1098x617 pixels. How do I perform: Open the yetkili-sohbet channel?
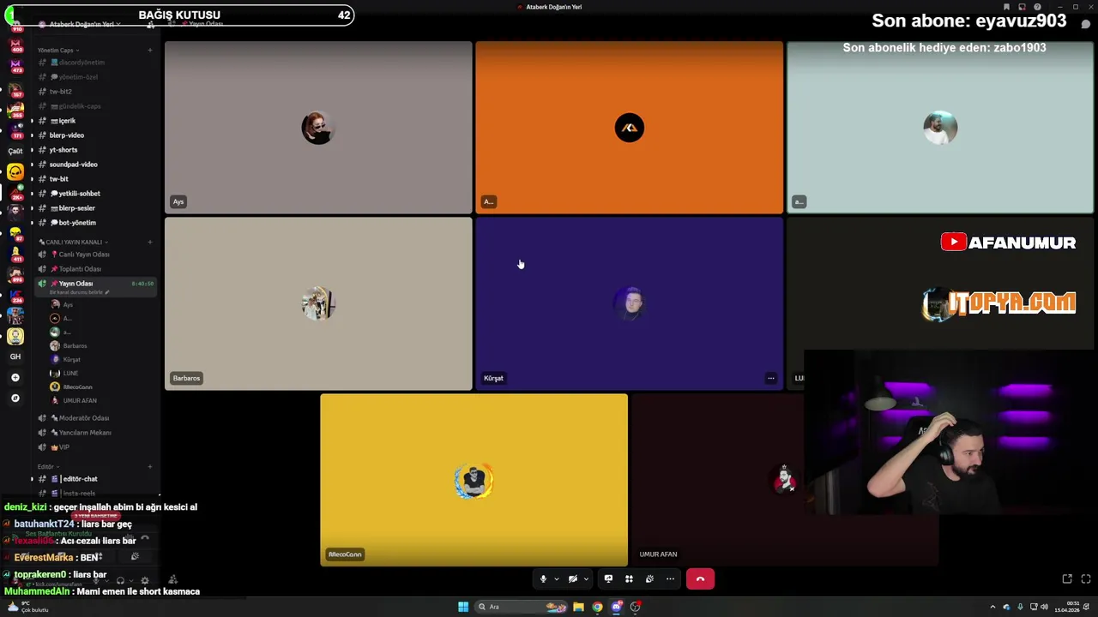tap(94, 194)
